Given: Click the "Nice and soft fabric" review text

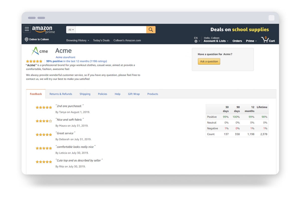Looking at the screenshot, I should point(70,119).
